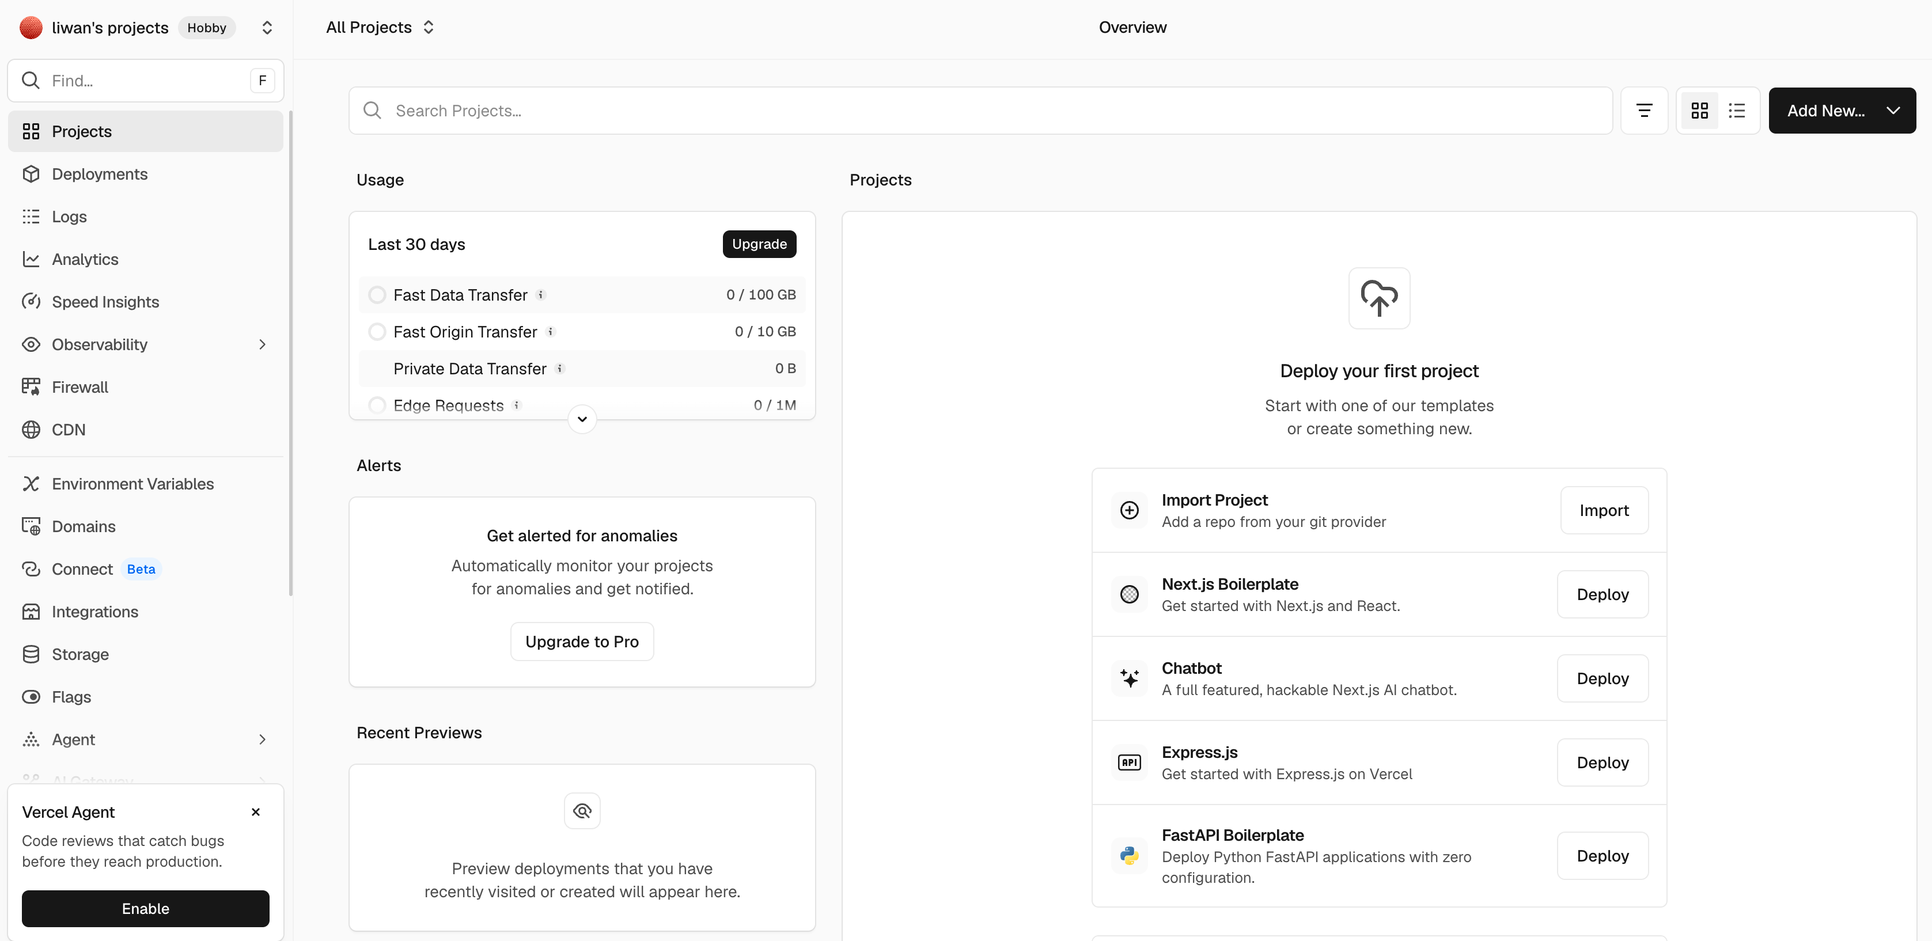Screen dimensions: 1932x941
Task: Open the Projects sidebar item
Action: click(x=146, y=131)
